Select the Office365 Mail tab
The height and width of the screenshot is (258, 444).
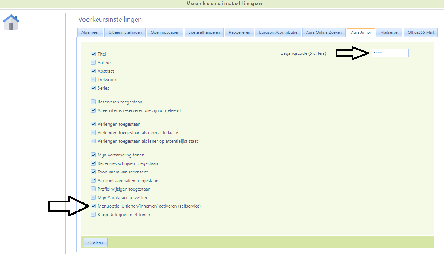[x=420, y=33]
